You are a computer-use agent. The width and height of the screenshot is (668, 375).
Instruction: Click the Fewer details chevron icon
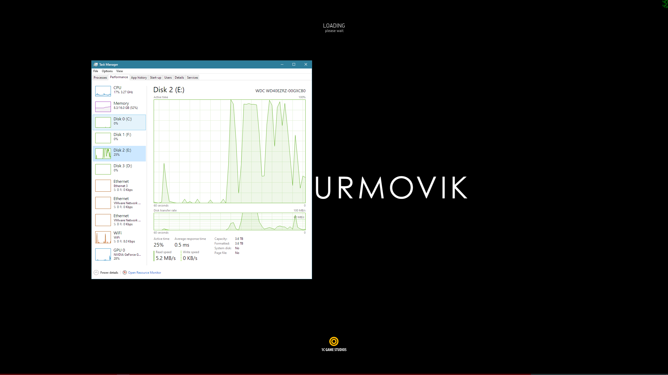96,272
